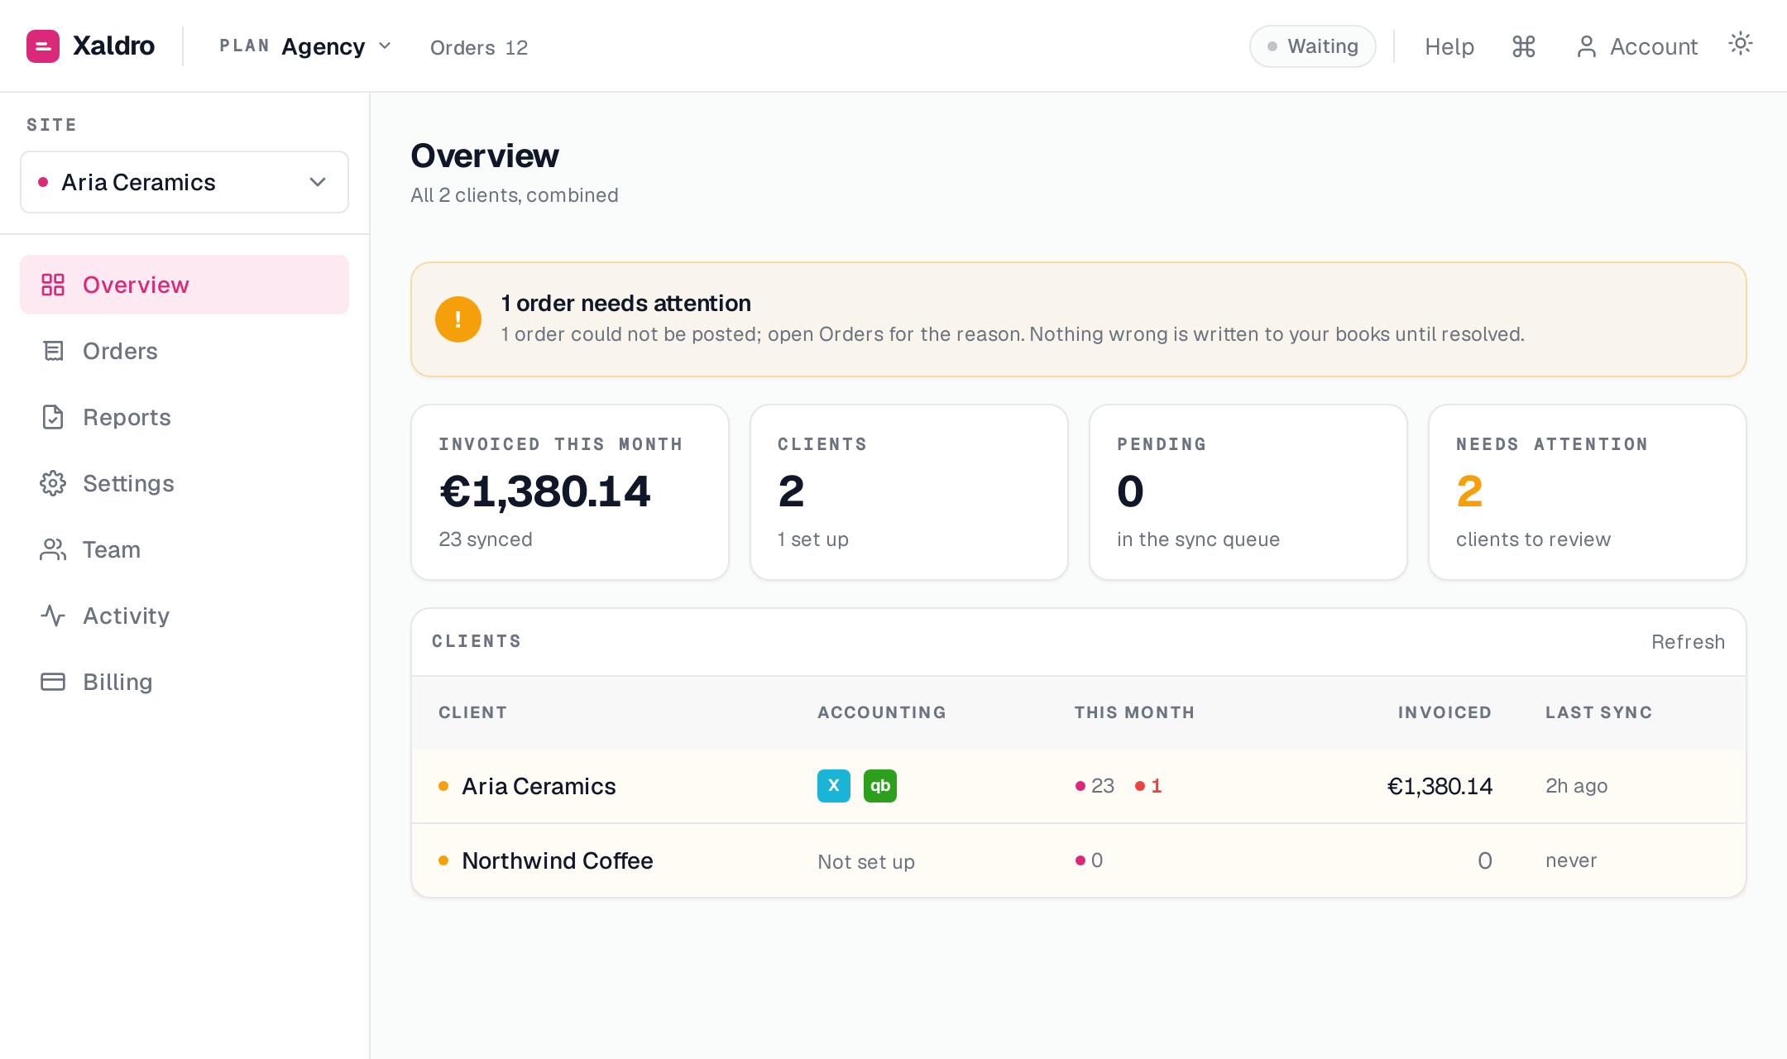1787x1059 pixels.
Task: Toggle the light theme sun icon
Action: tap(1741, 44)
